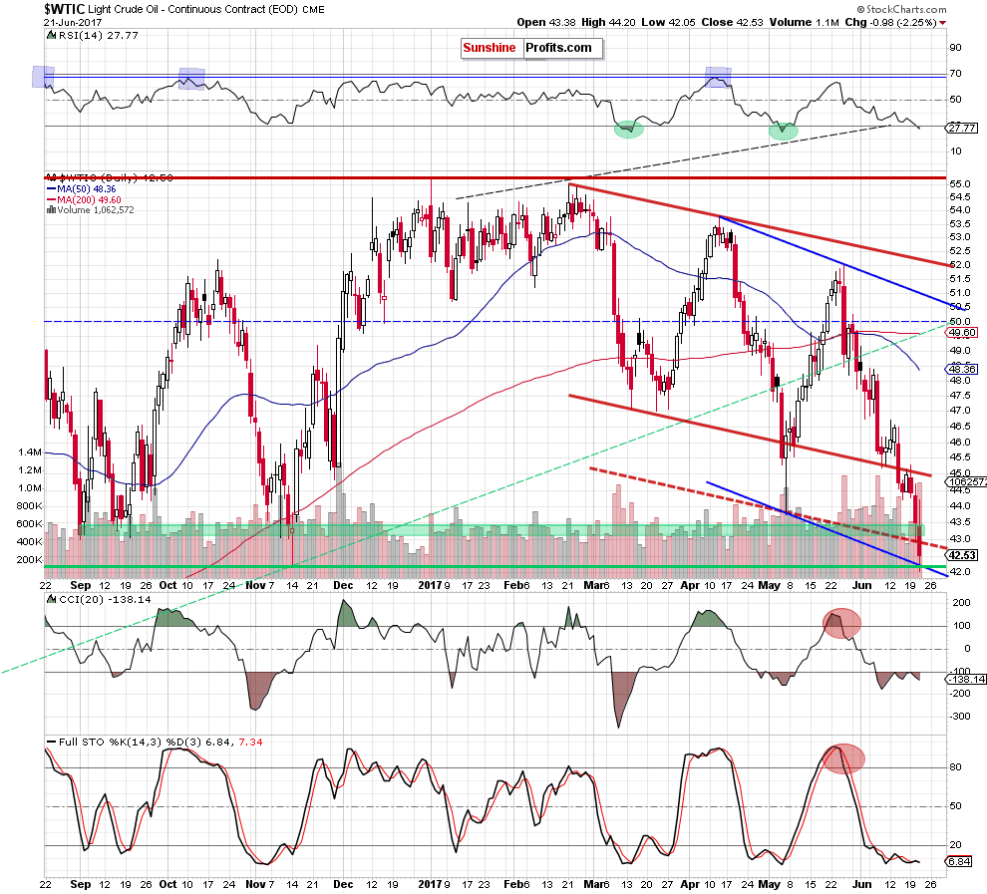Click the Volume 1.1M header value
The width and height of the screenshot is (987, 894).
click(x=804, y=22)
